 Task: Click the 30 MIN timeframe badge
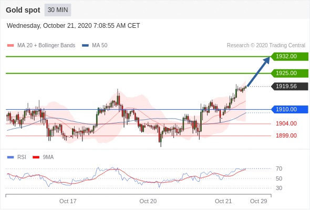tap(58, 10)
